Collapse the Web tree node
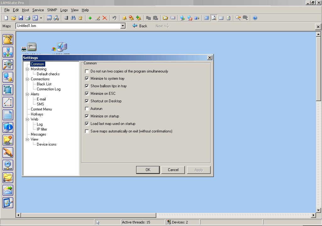The width and height of the screenshot is (322, 226). 27,119
